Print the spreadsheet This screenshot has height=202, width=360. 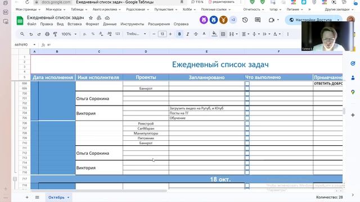[x=47, y=34]
